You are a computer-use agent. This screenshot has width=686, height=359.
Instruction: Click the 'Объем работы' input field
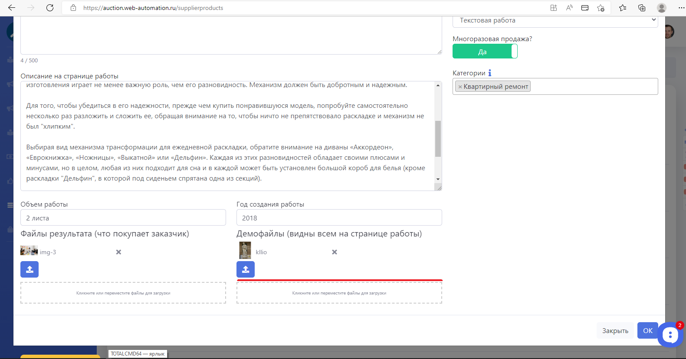123,218
